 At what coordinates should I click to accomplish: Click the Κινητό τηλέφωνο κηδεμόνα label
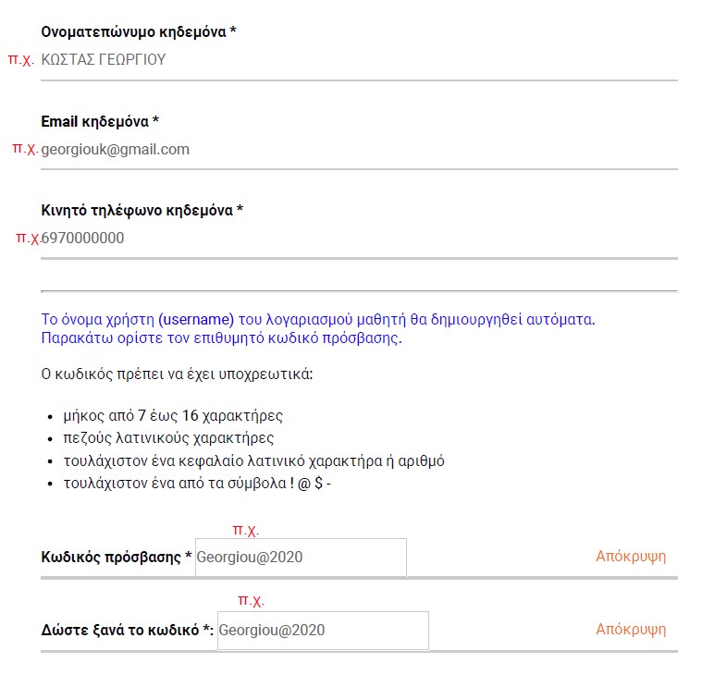pyautogui.click(x=142, y=210)
